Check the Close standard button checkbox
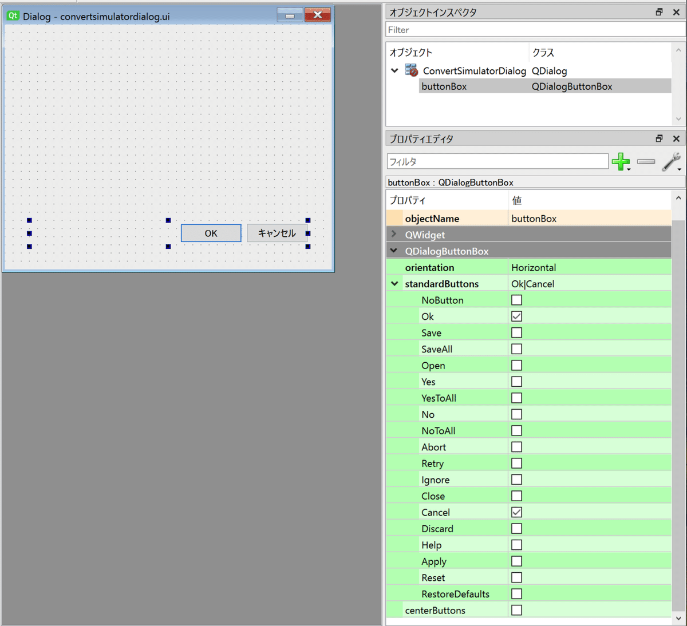Viewport: 687px width, 626px height. point(516,496)
